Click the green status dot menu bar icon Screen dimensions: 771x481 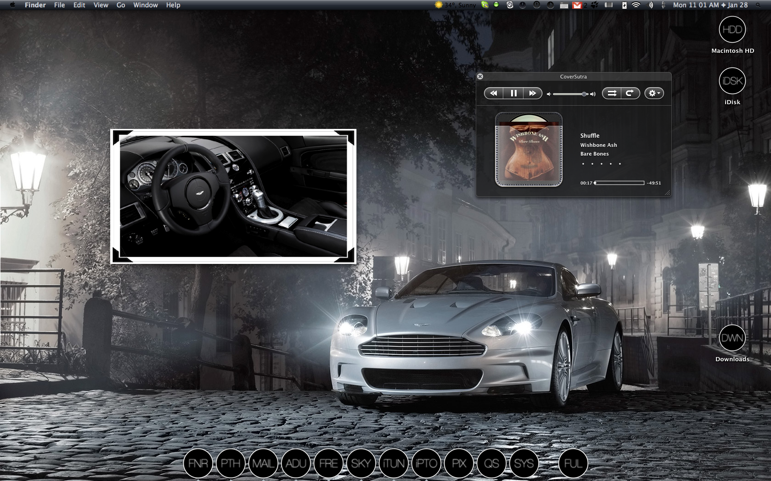pos(496,5)
